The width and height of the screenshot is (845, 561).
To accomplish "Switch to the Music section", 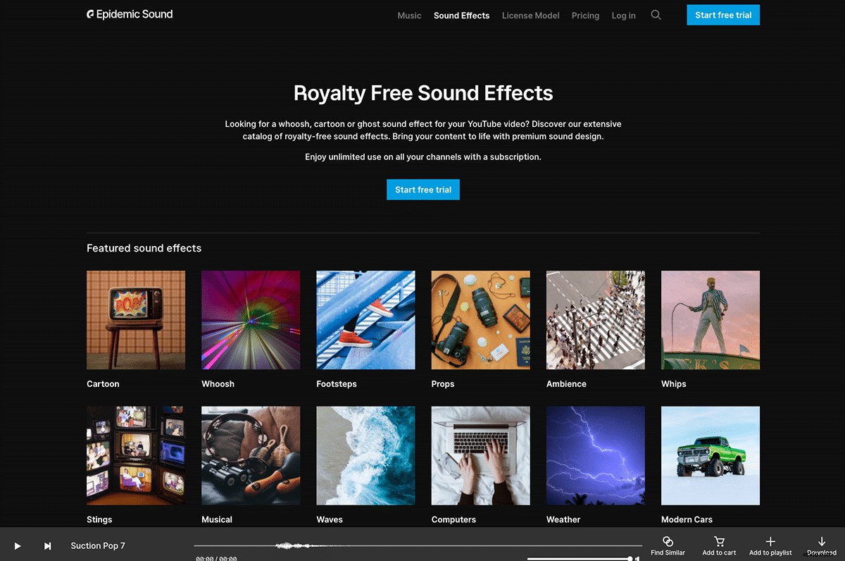I will (x=409, y=15).
